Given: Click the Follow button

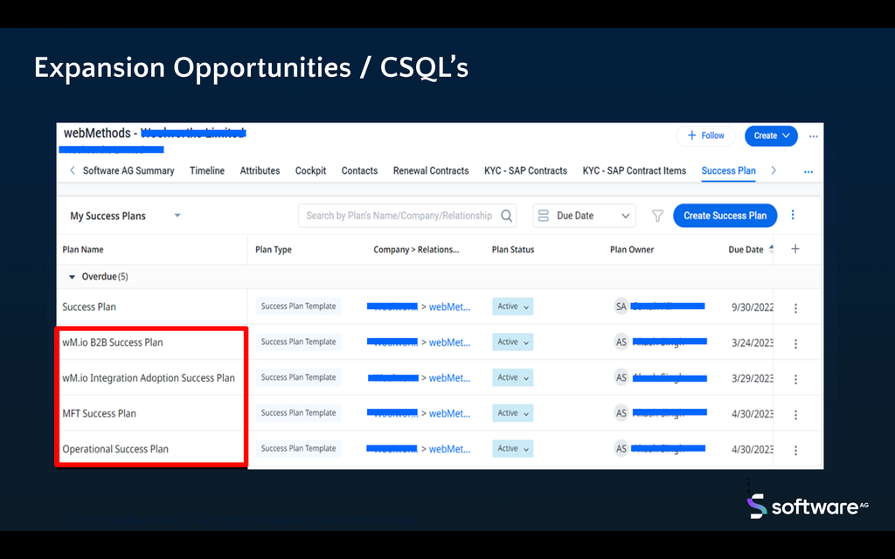Looking at the screenshot, I should 705,135.
